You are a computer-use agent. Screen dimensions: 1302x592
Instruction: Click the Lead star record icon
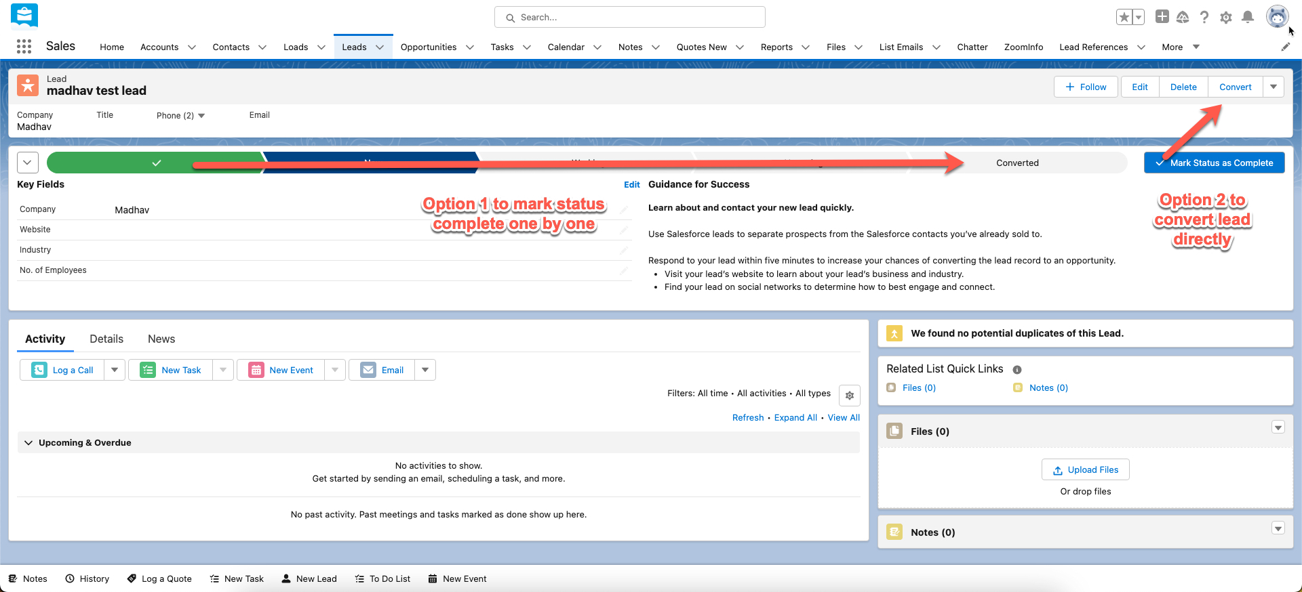pyautogui.click(x=28, y=85)
